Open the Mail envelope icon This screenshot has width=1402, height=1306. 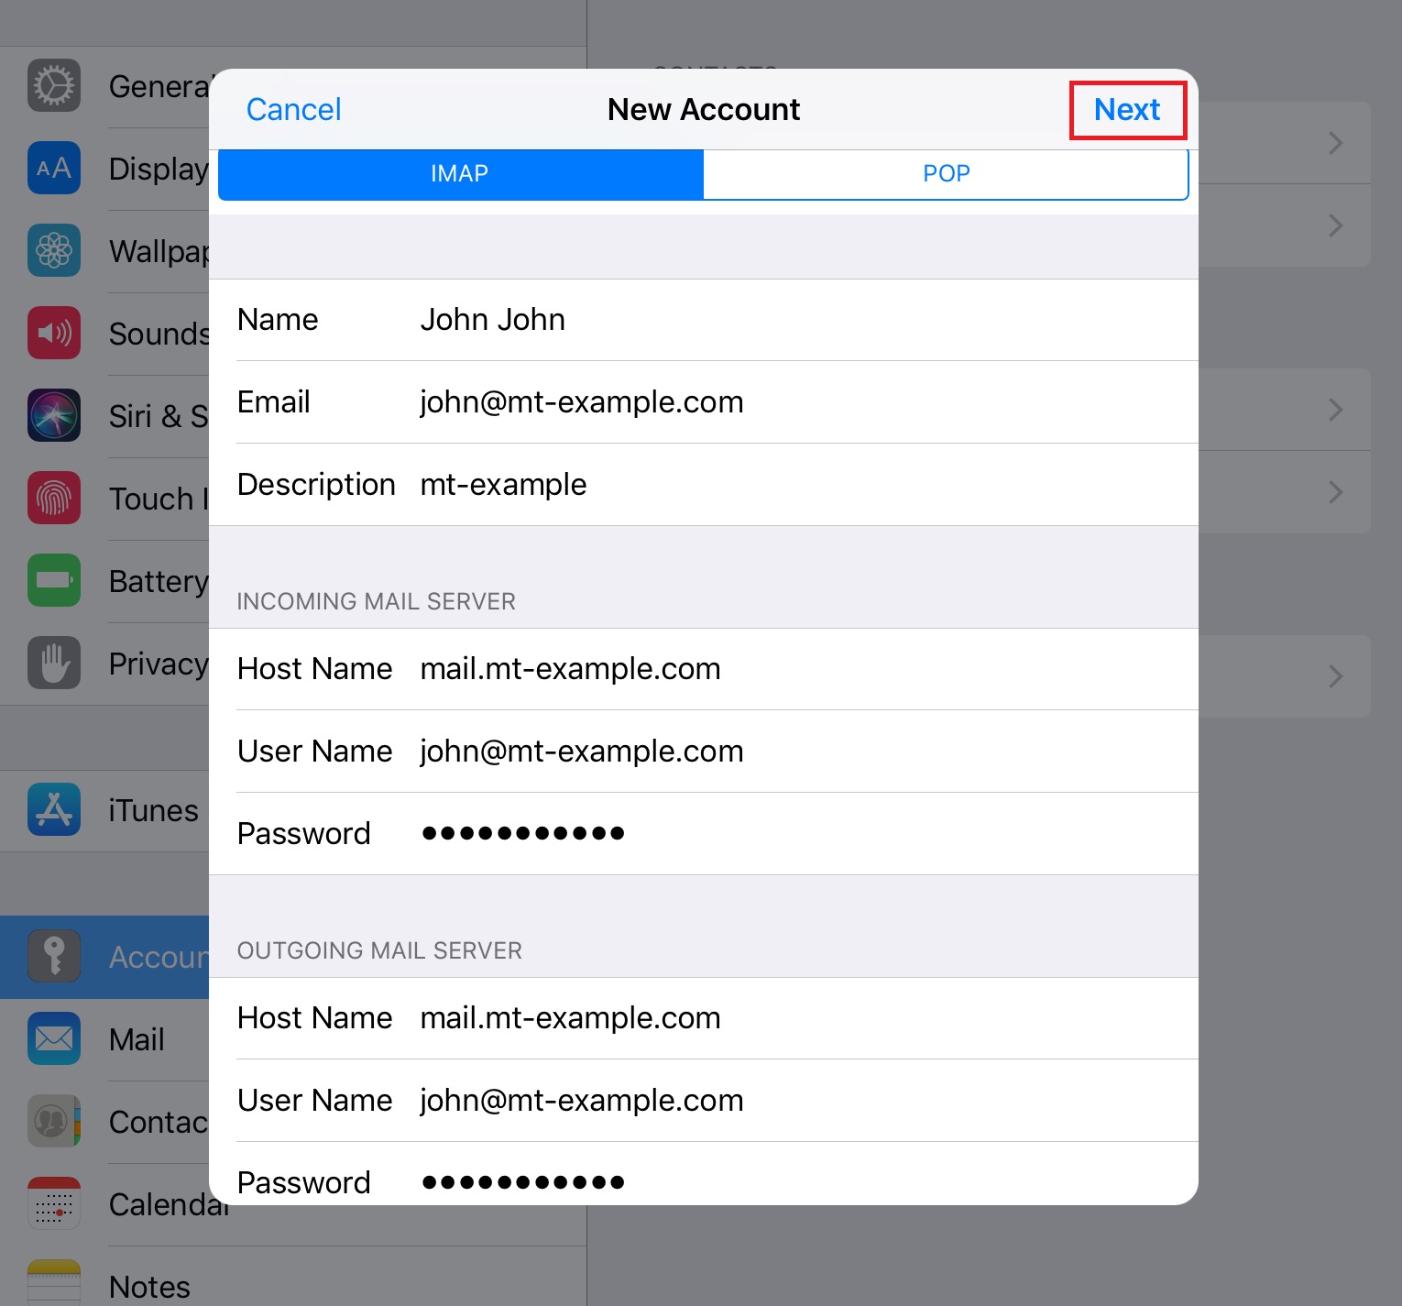coord(54,1039)
